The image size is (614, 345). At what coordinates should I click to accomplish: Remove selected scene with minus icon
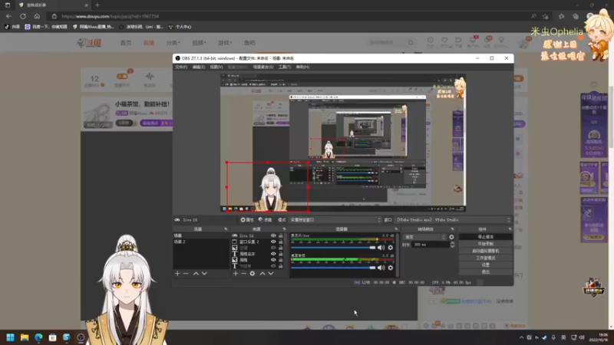click(x=186, y=274)
